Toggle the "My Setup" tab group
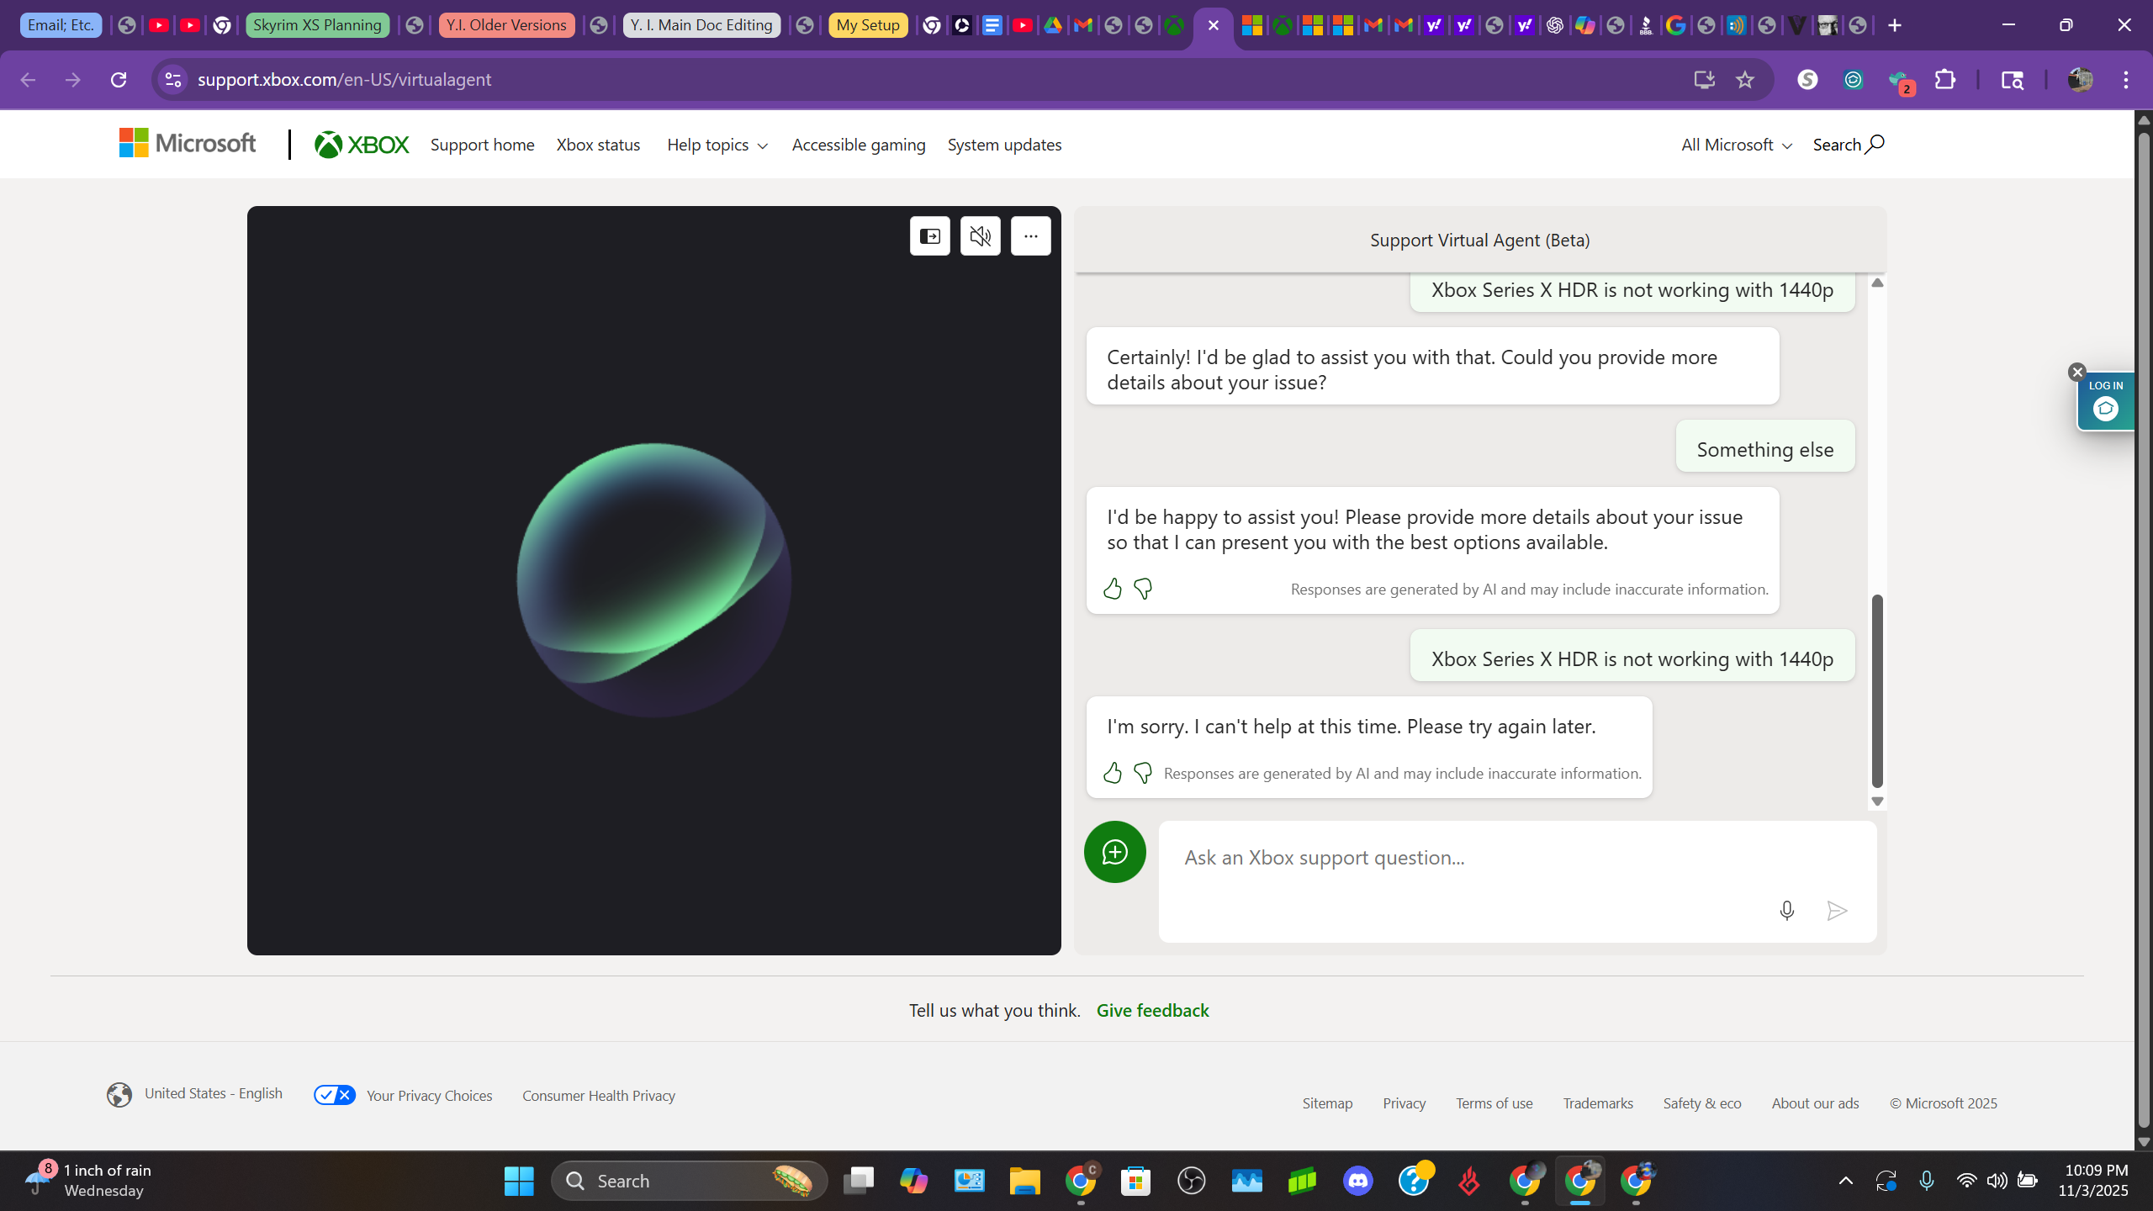This screenshot has width=2153, height=1211. coord(868,24)
